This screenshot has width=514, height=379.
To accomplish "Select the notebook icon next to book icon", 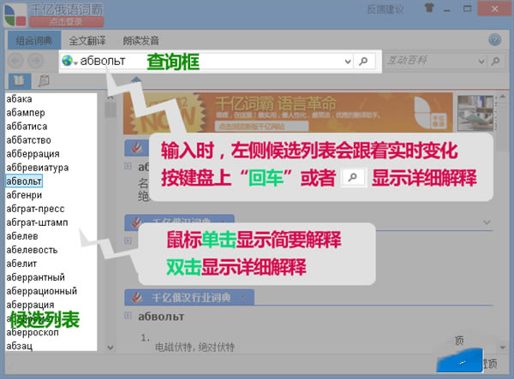I will pos(44,80).
